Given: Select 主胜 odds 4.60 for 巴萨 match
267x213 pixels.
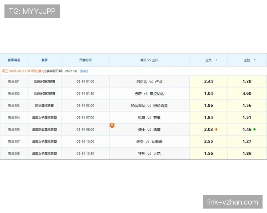Looking at the screenshot, I should point(247,94).
